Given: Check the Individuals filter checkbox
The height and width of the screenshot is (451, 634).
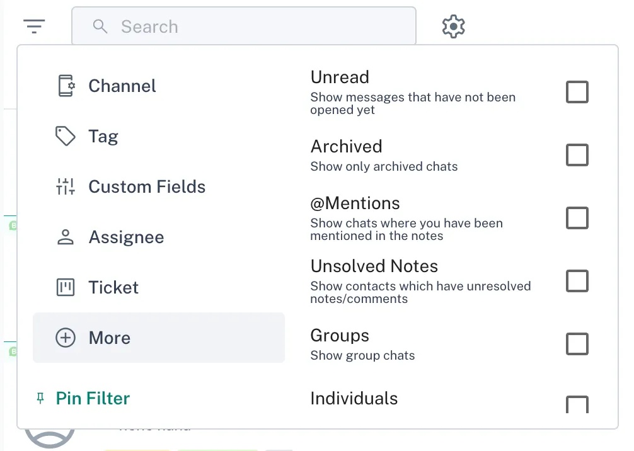Looking at the screenshot, I should 577,404.
